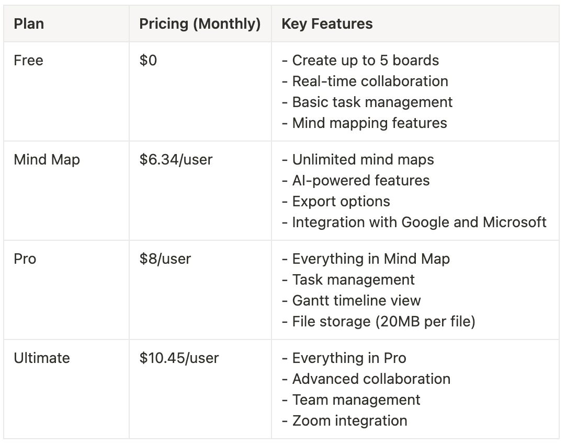Click the Plan column header
This screenshot has width=566, height=446.
click(66, 24)
